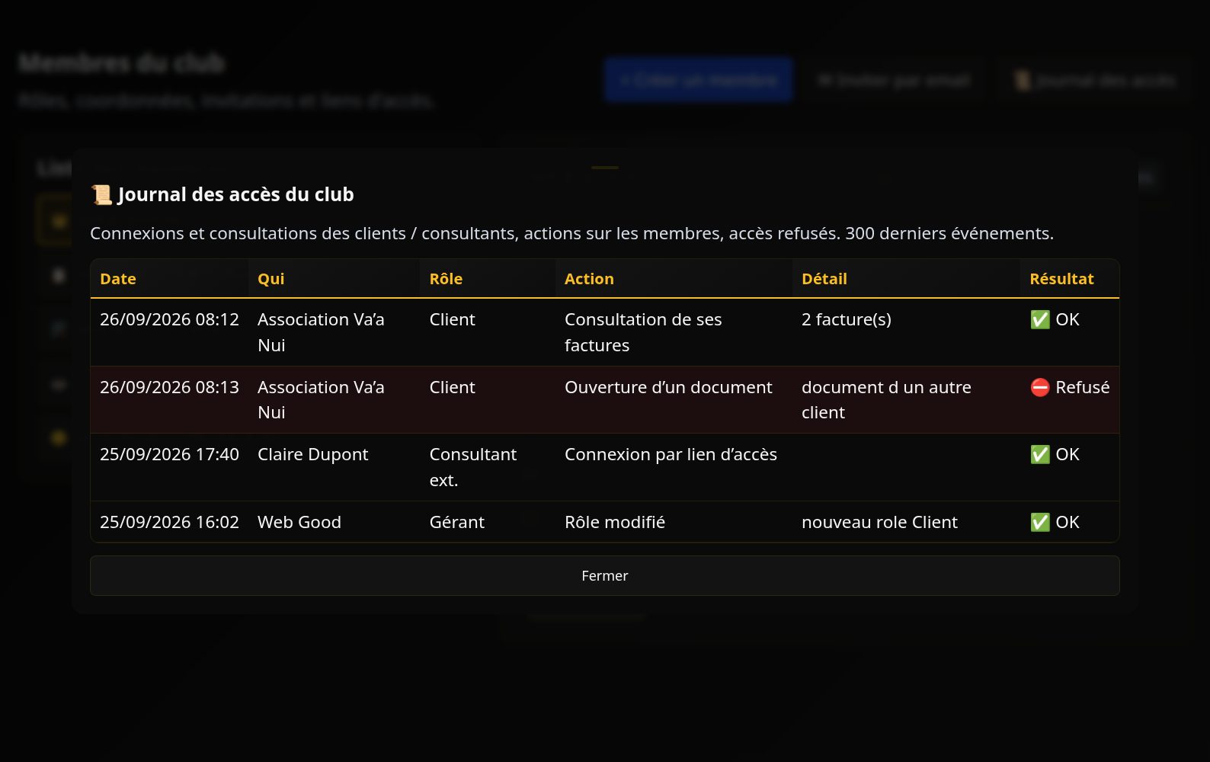This screenshot has width=1210, height=762.
Task: Click the blurred invite by email button in the background
Action: [x=894, y=80]
